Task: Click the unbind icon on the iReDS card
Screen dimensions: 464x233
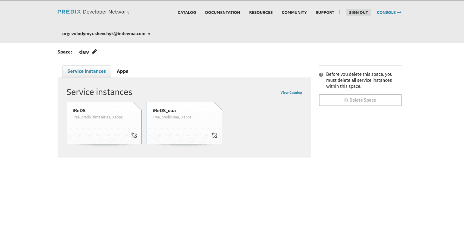Action: coord(134,135)
